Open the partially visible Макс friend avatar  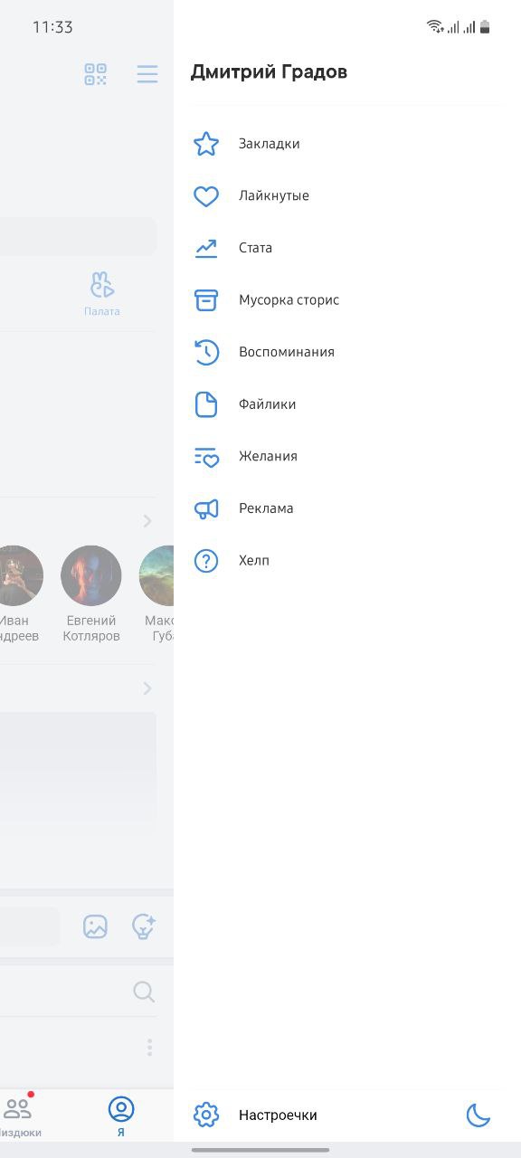pyautogui.click(x=156, y=575)
